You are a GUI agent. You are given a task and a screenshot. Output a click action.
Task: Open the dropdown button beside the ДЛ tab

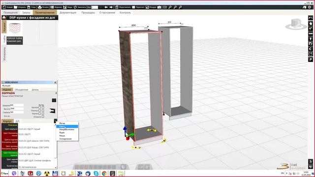[x=56, y=121]
